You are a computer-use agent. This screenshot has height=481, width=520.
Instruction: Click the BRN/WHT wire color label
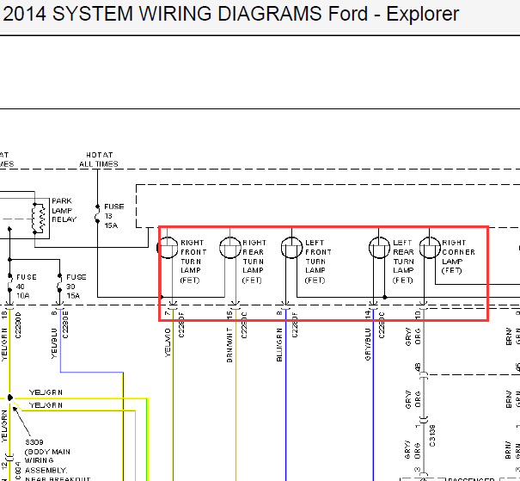(229, 345)
